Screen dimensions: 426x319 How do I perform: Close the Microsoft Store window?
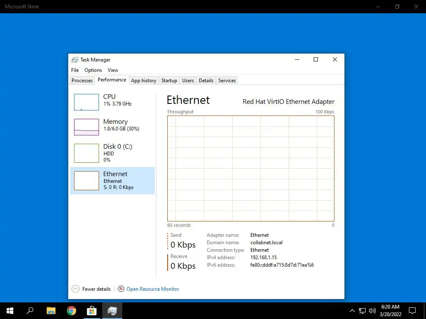click(x=416, y=7)
